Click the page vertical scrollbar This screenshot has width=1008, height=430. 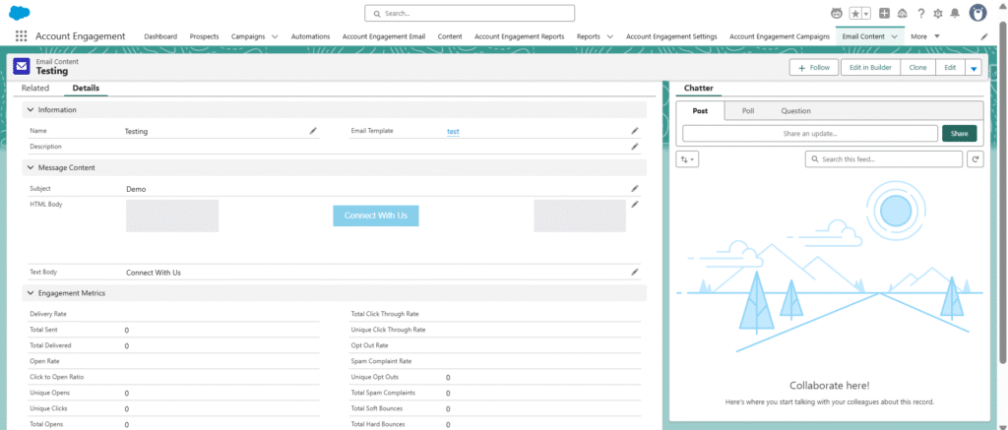[1003, 193]
